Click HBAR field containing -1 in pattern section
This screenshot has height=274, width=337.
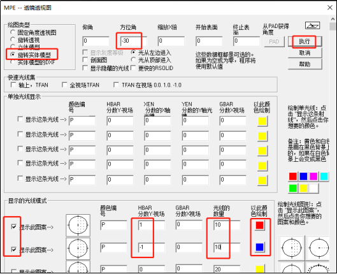click(x=152, y=248)
